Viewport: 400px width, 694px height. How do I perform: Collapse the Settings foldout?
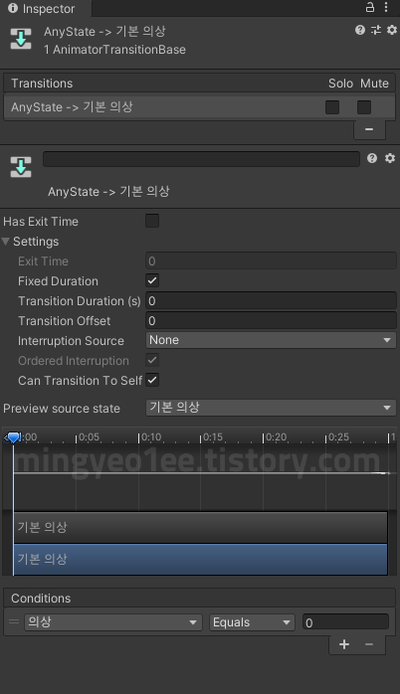(6, 242)
